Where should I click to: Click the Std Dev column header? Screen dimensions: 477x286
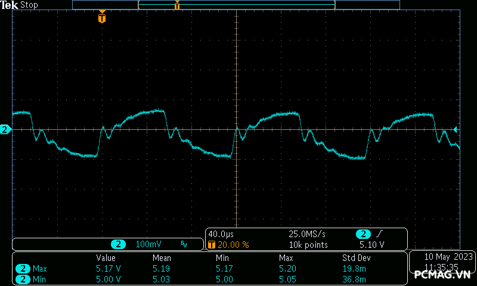click(x=355, y=258)
